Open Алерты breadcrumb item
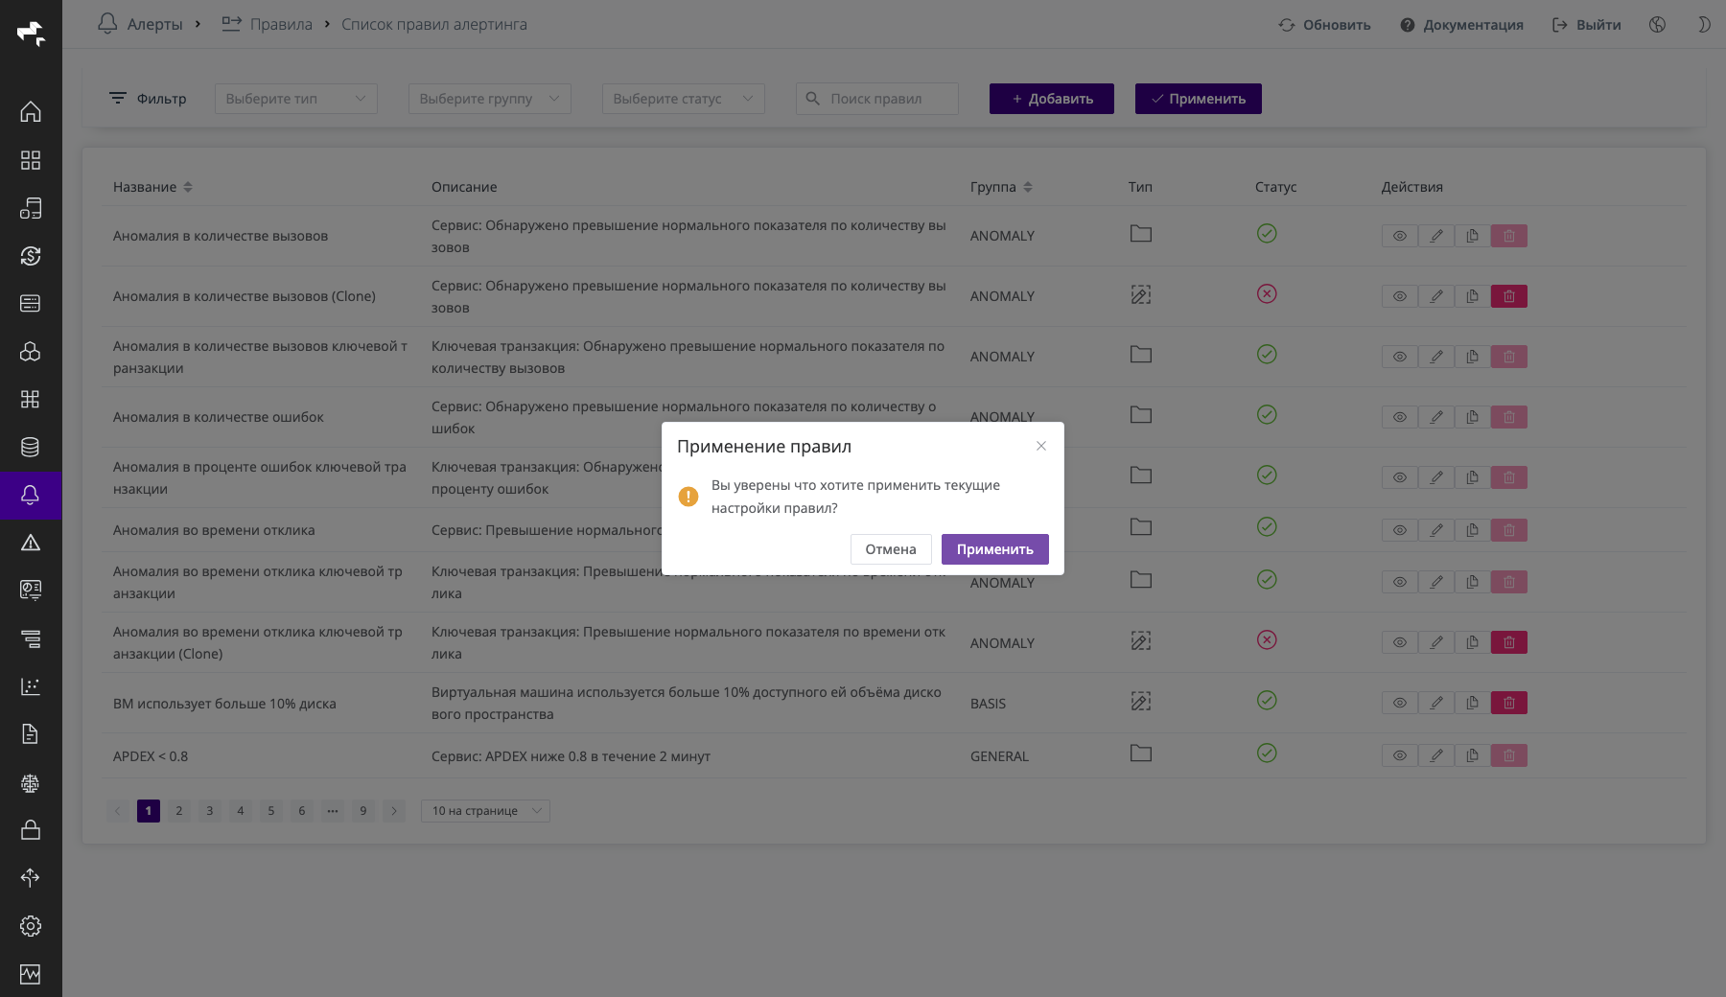 [141, 24]
